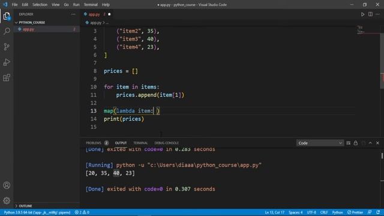
Task: Split the editor to the right
Action: (x=370, y=14)
